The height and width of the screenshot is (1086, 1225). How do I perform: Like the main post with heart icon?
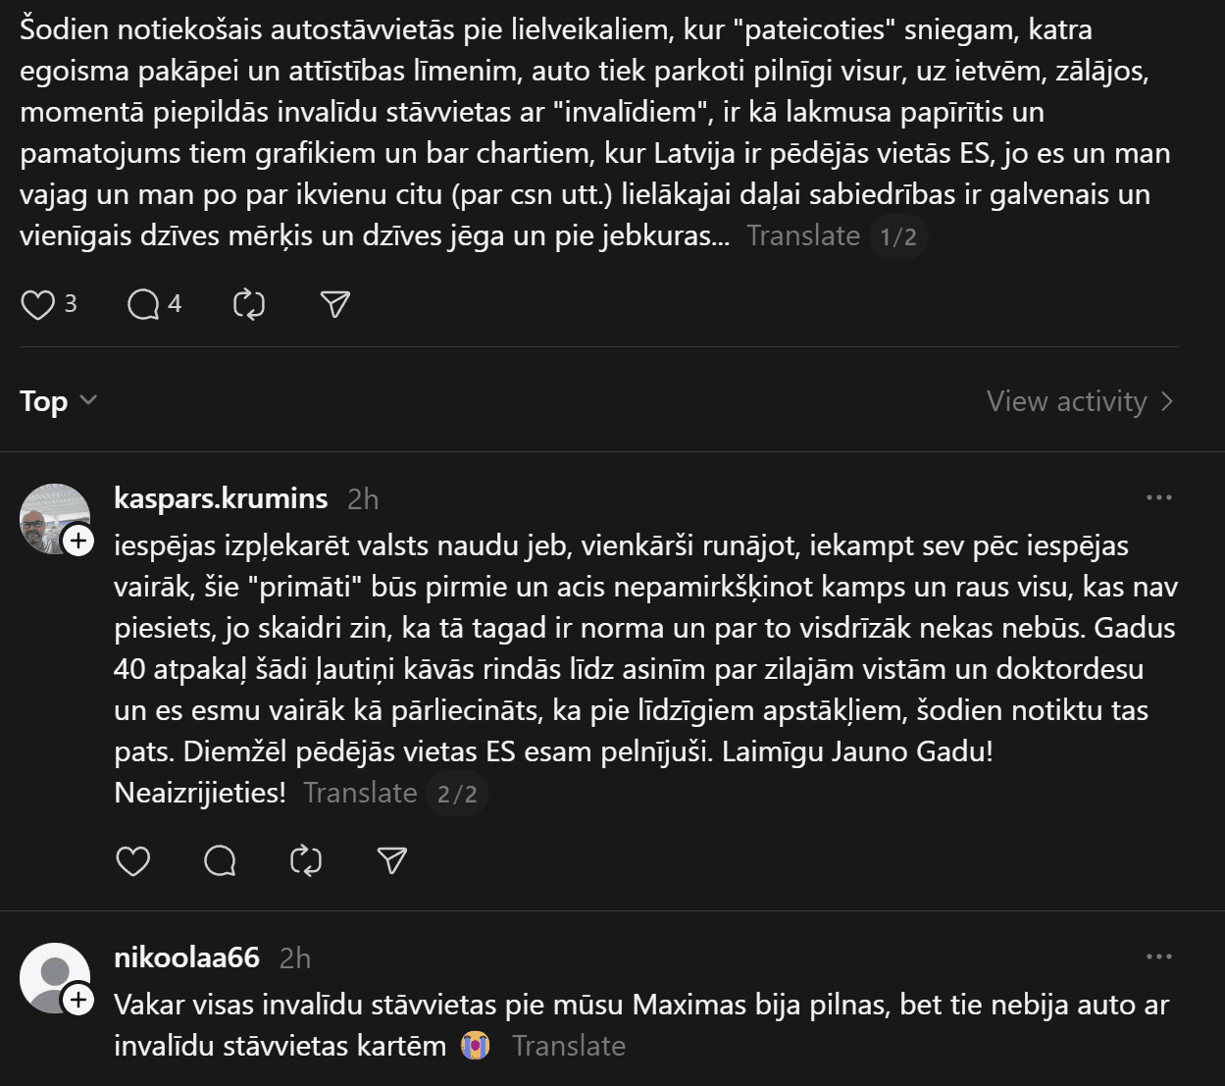click(38, 305)
